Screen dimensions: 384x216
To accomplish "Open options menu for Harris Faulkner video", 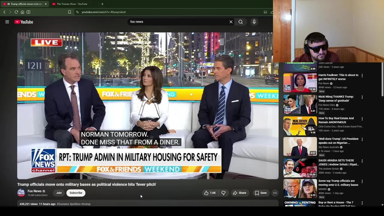I will point(362,76).
